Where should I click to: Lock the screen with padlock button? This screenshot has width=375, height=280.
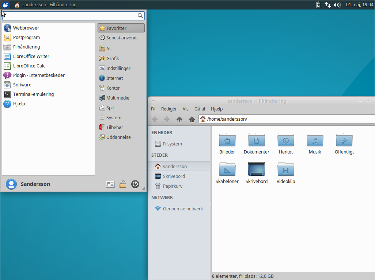click(123, 184)
